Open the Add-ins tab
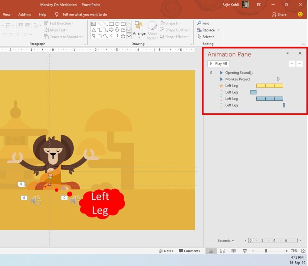308x266 pixels. click(24, 14)
